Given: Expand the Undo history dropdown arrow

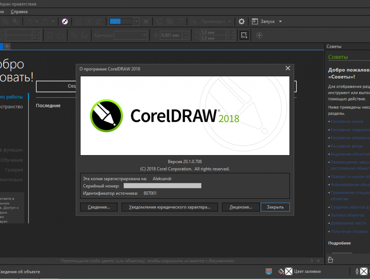Looking at the screenshot, I should 37,22.
